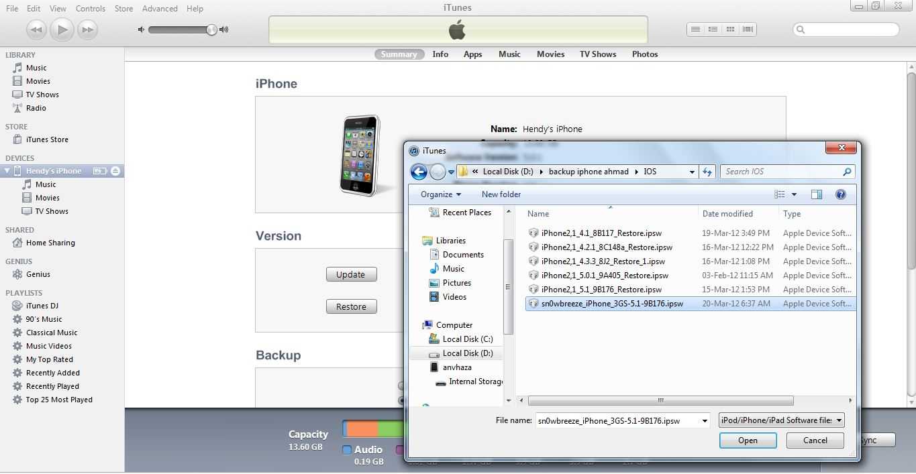
Task: Open the iTunes DJ playlist
Action: pyautogui.click(x=42, y=306)
